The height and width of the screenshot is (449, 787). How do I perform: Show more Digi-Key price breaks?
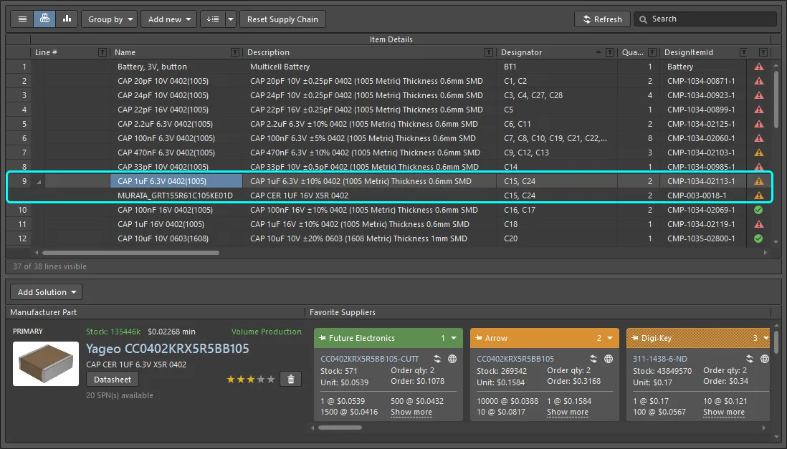coord(723,412)
